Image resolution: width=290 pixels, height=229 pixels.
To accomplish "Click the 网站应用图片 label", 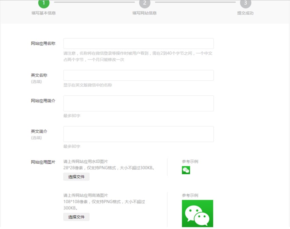I will (x=43, y=162).
